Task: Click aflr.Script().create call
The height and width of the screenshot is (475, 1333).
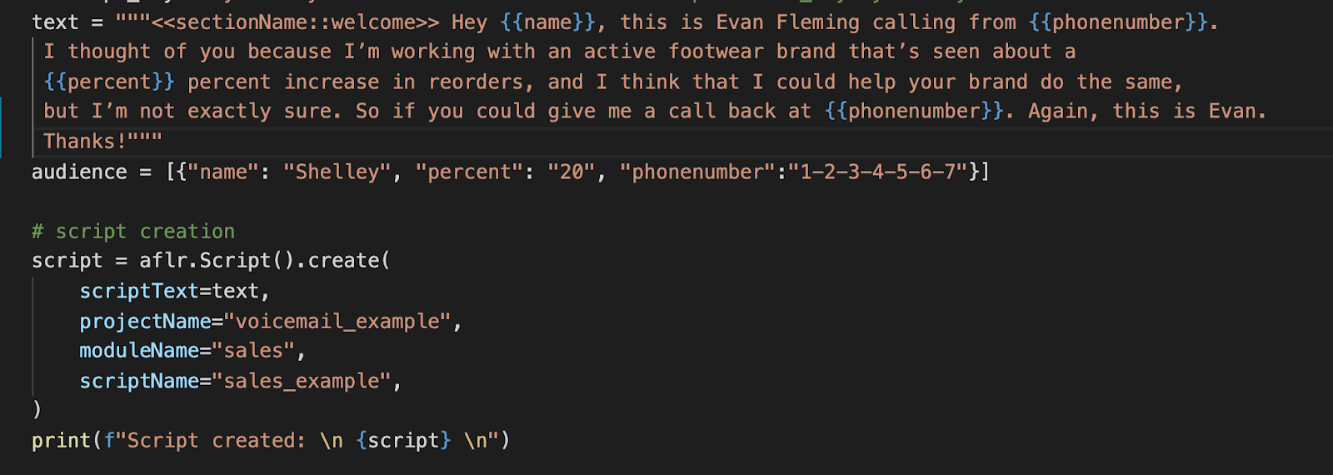Action: point(265,261)
